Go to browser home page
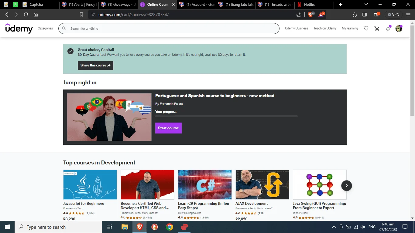The width and height of the screenshot is (415, 233). tap(36, 15)
